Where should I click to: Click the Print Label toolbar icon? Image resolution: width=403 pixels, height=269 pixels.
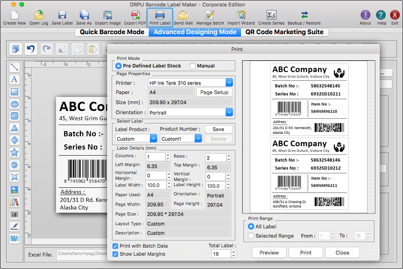[160, 17]
